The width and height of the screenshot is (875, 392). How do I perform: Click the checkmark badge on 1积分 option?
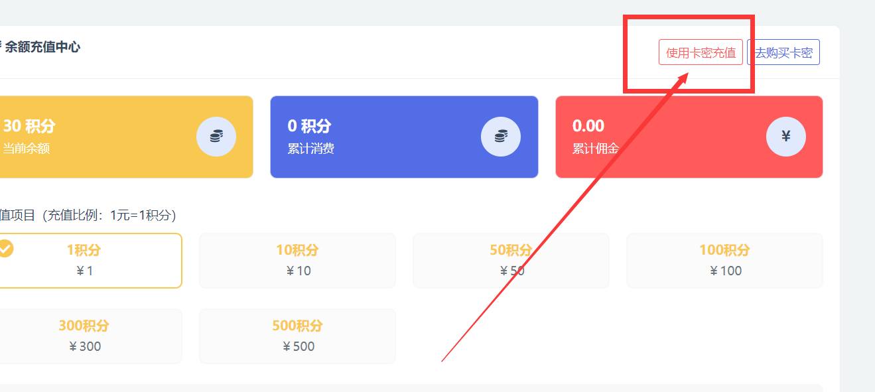tap(5, 249)
